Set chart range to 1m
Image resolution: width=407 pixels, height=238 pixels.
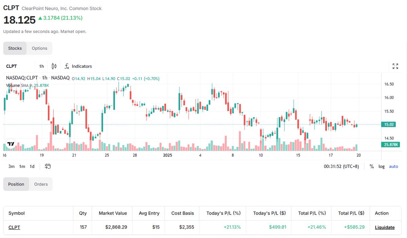(22, 166)
